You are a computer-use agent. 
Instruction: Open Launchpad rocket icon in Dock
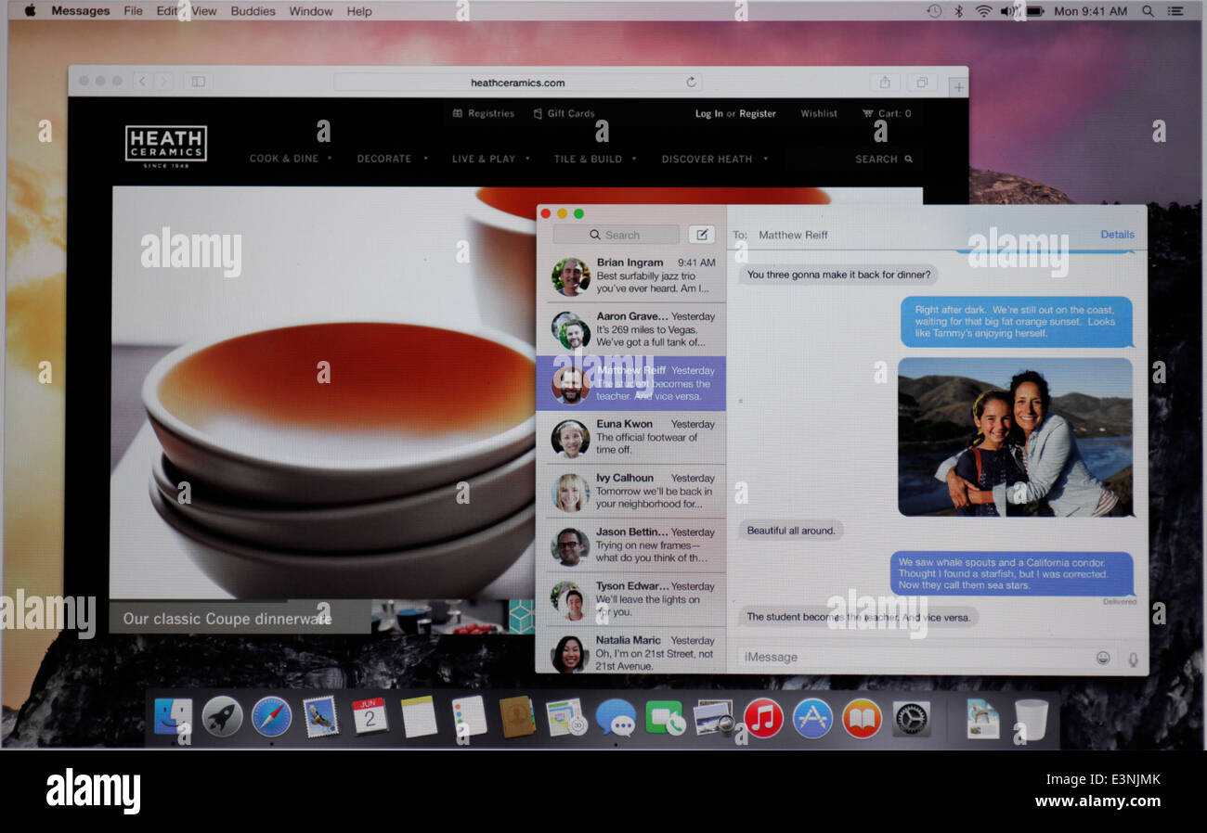pyautogui.click(x=222, y=717)
